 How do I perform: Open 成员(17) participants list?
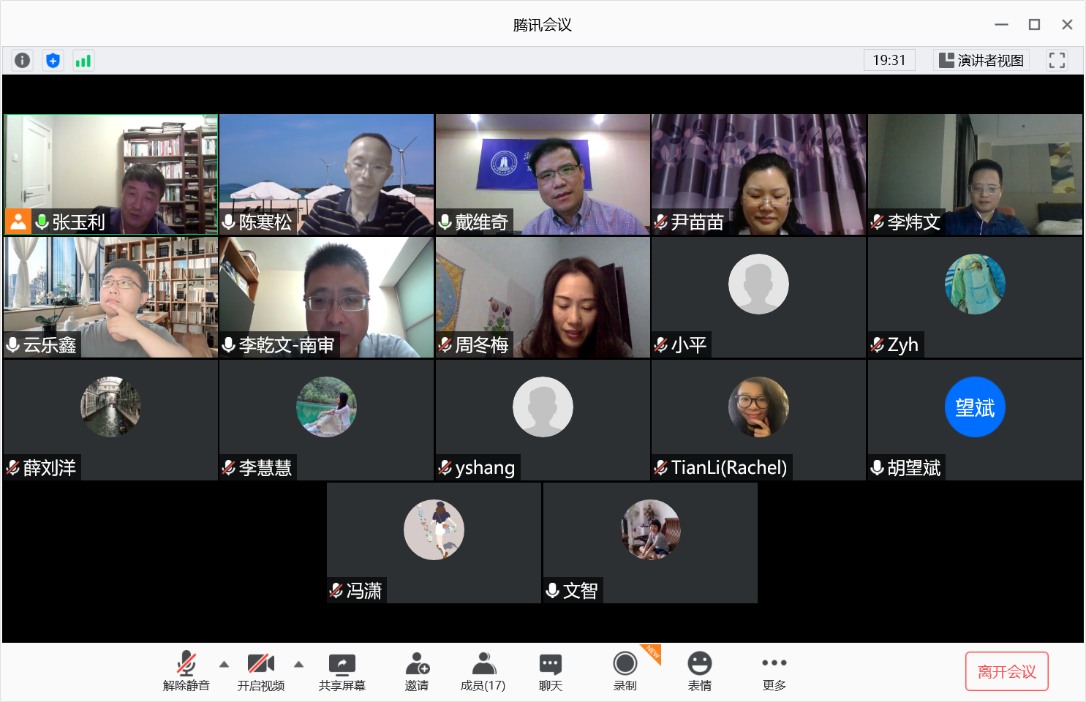point(483,671)
